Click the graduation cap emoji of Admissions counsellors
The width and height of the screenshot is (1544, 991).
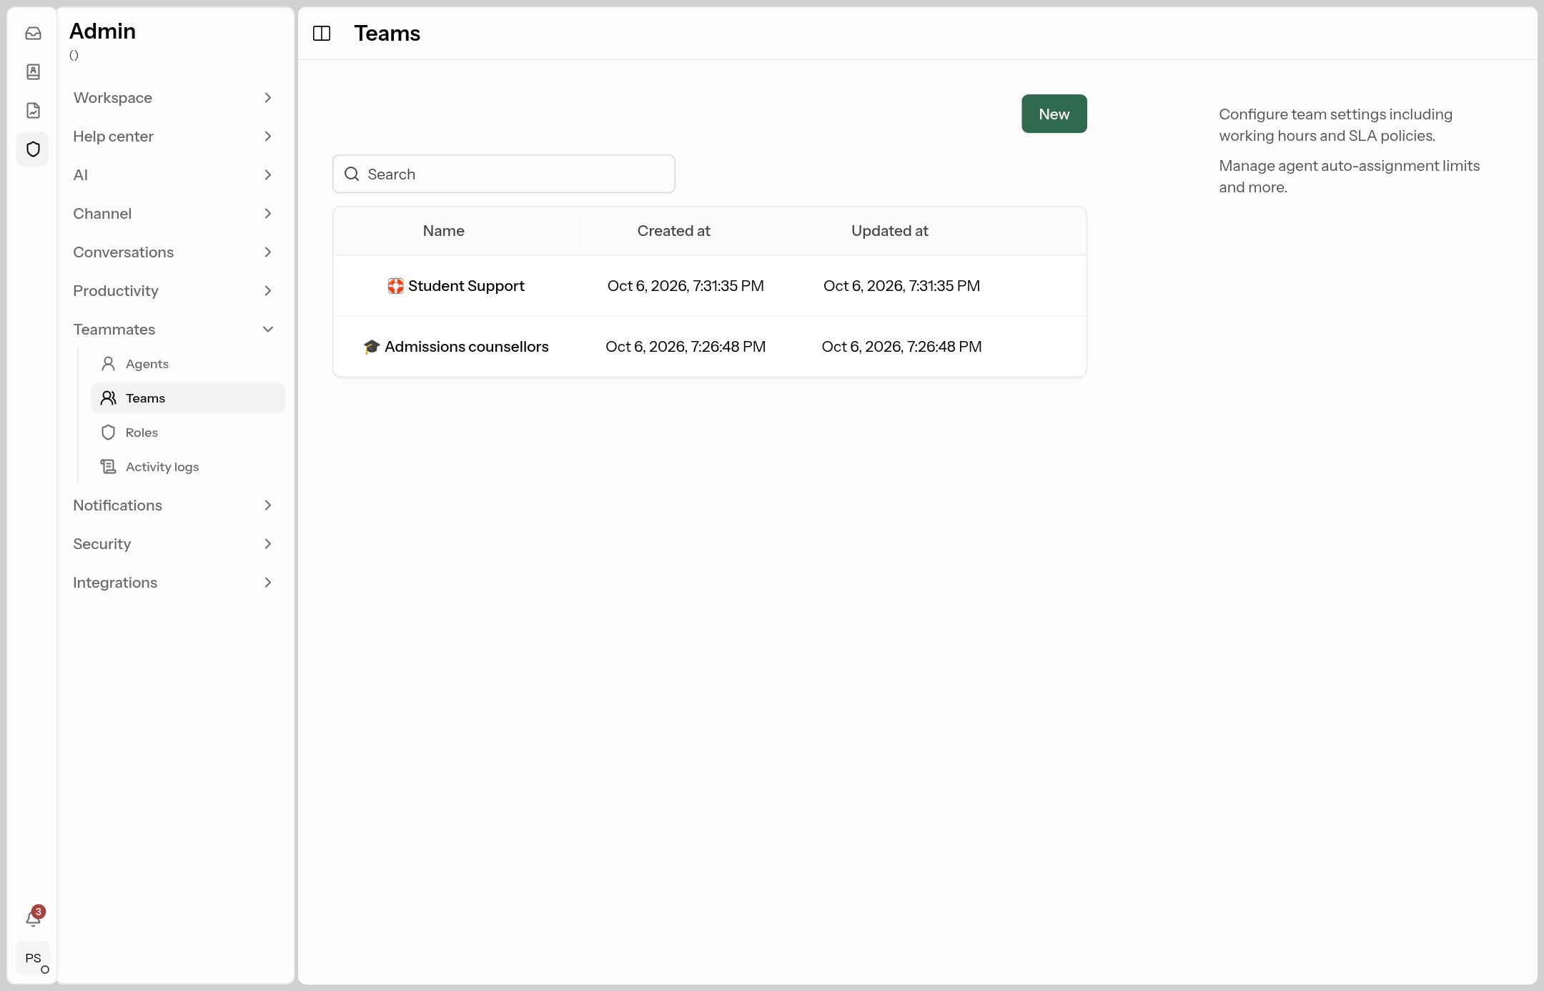pos(372,347)
